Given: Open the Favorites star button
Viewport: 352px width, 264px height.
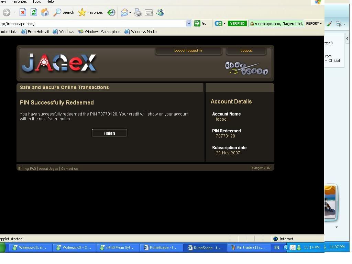Looking at the screenshot, I should click(x=90, y=12).
